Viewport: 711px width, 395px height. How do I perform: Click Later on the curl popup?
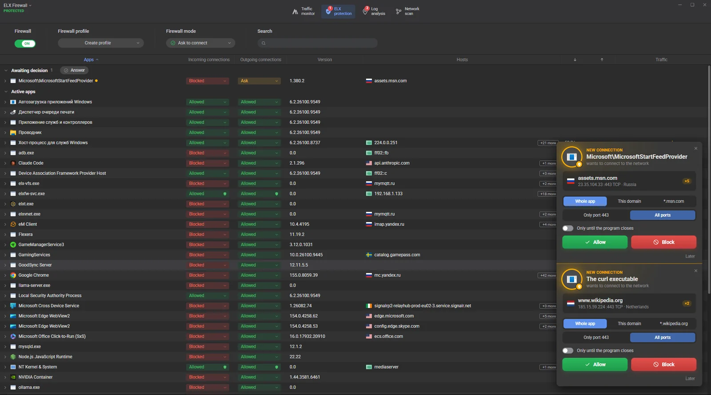click(690, 379)
